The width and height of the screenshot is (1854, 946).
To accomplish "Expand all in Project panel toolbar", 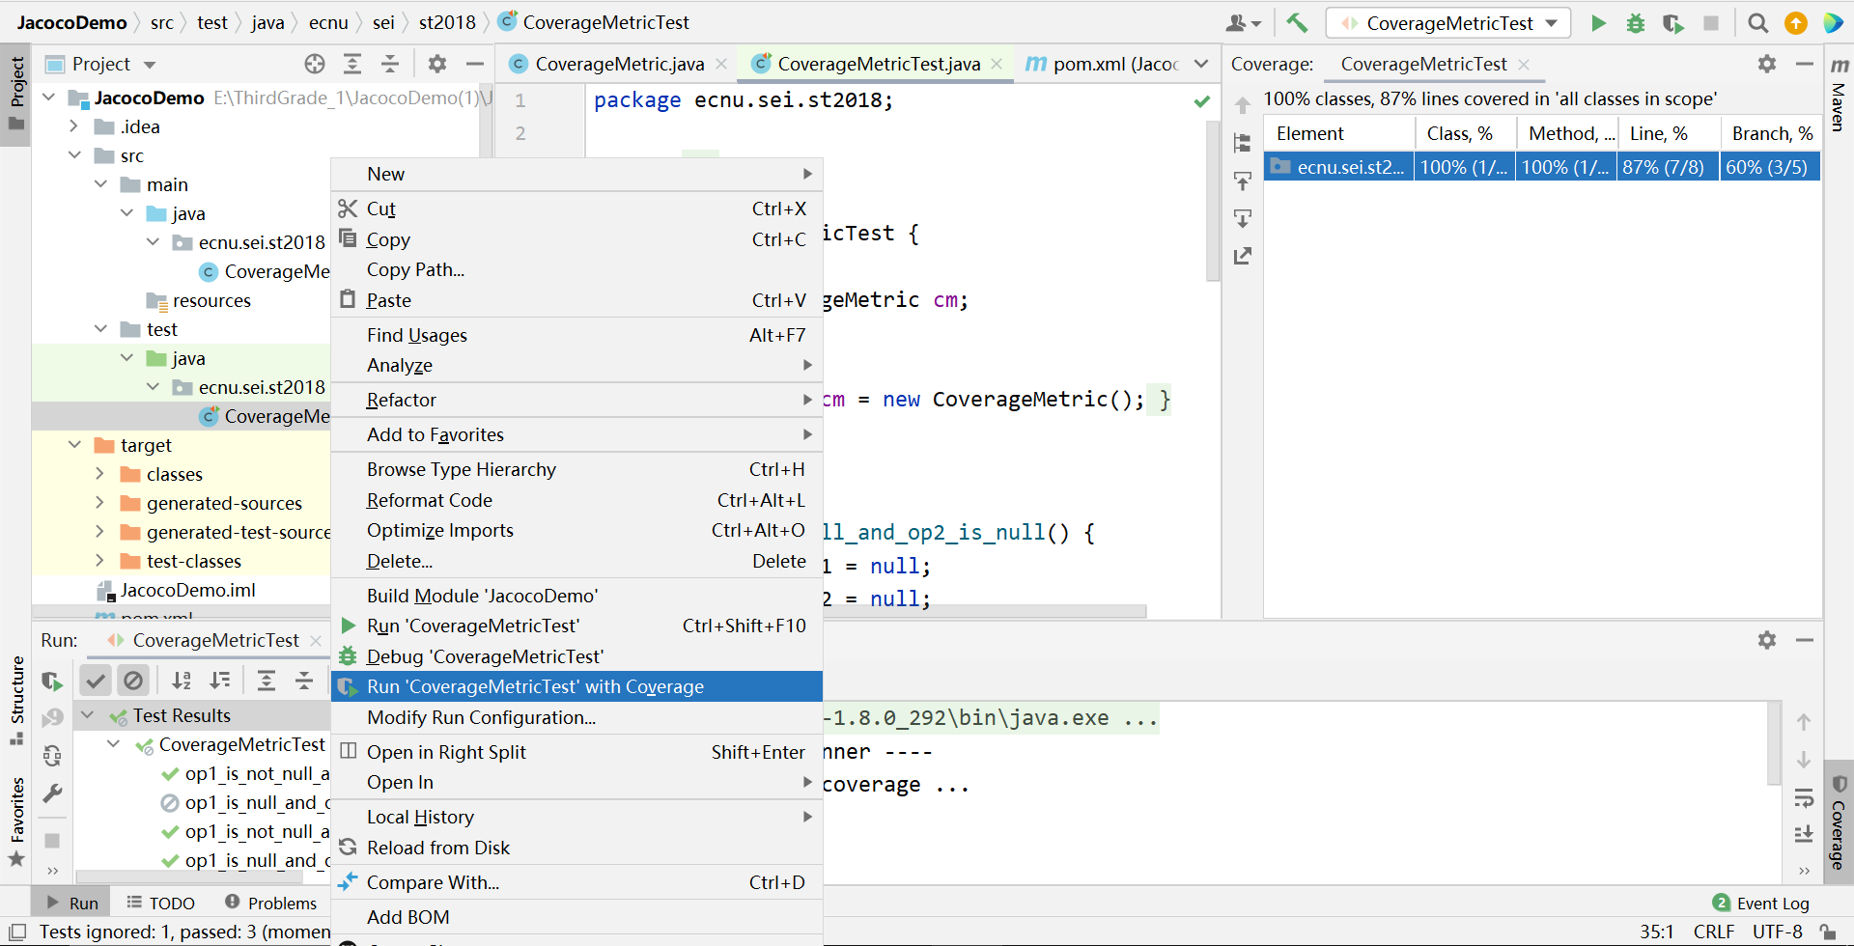I will (x=352, y=64).
